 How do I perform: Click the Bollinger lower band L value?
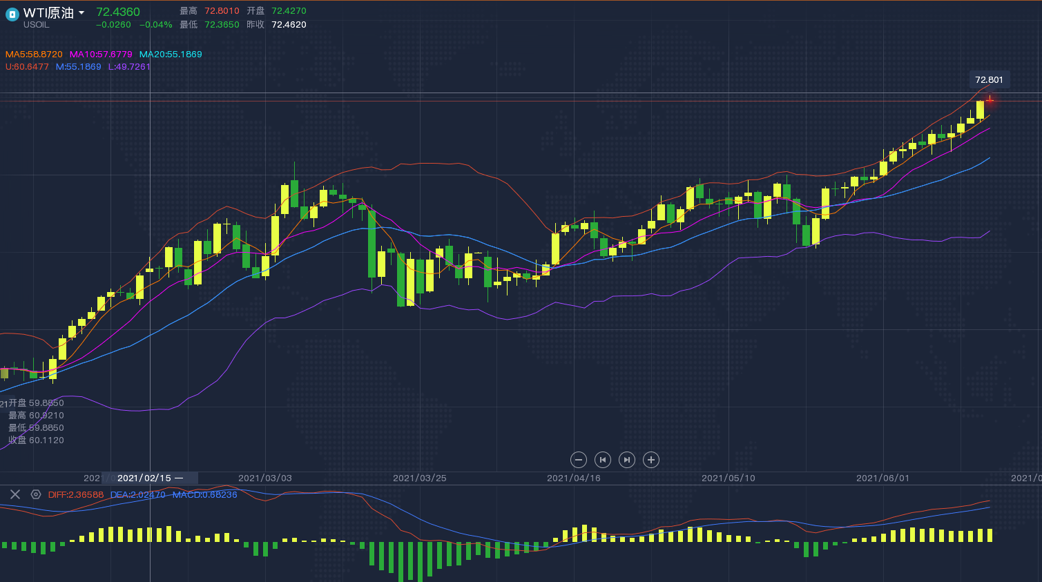pyautogui.click(x=129, y=67)
